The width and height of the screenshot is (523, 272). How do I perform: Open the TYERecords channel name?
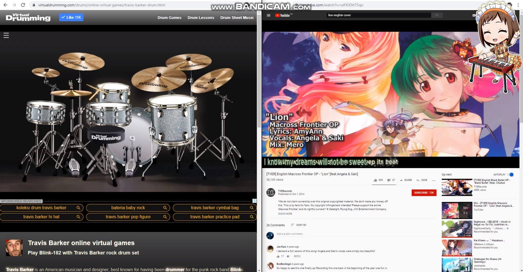285,191
